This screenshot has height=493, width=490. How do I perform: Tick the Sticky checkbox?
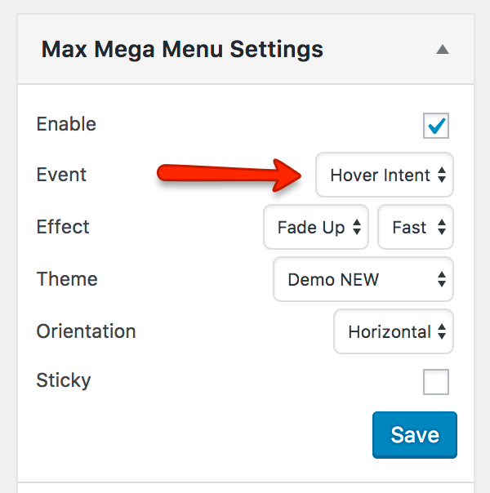point(436,381)
